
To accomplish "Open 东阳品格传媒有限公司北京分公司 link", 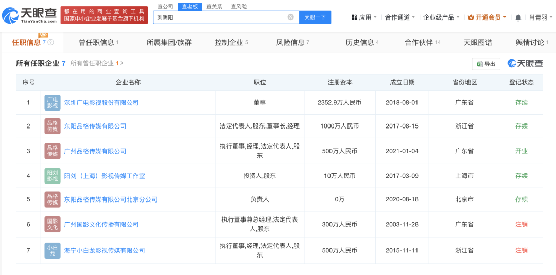I will [111, 199].
